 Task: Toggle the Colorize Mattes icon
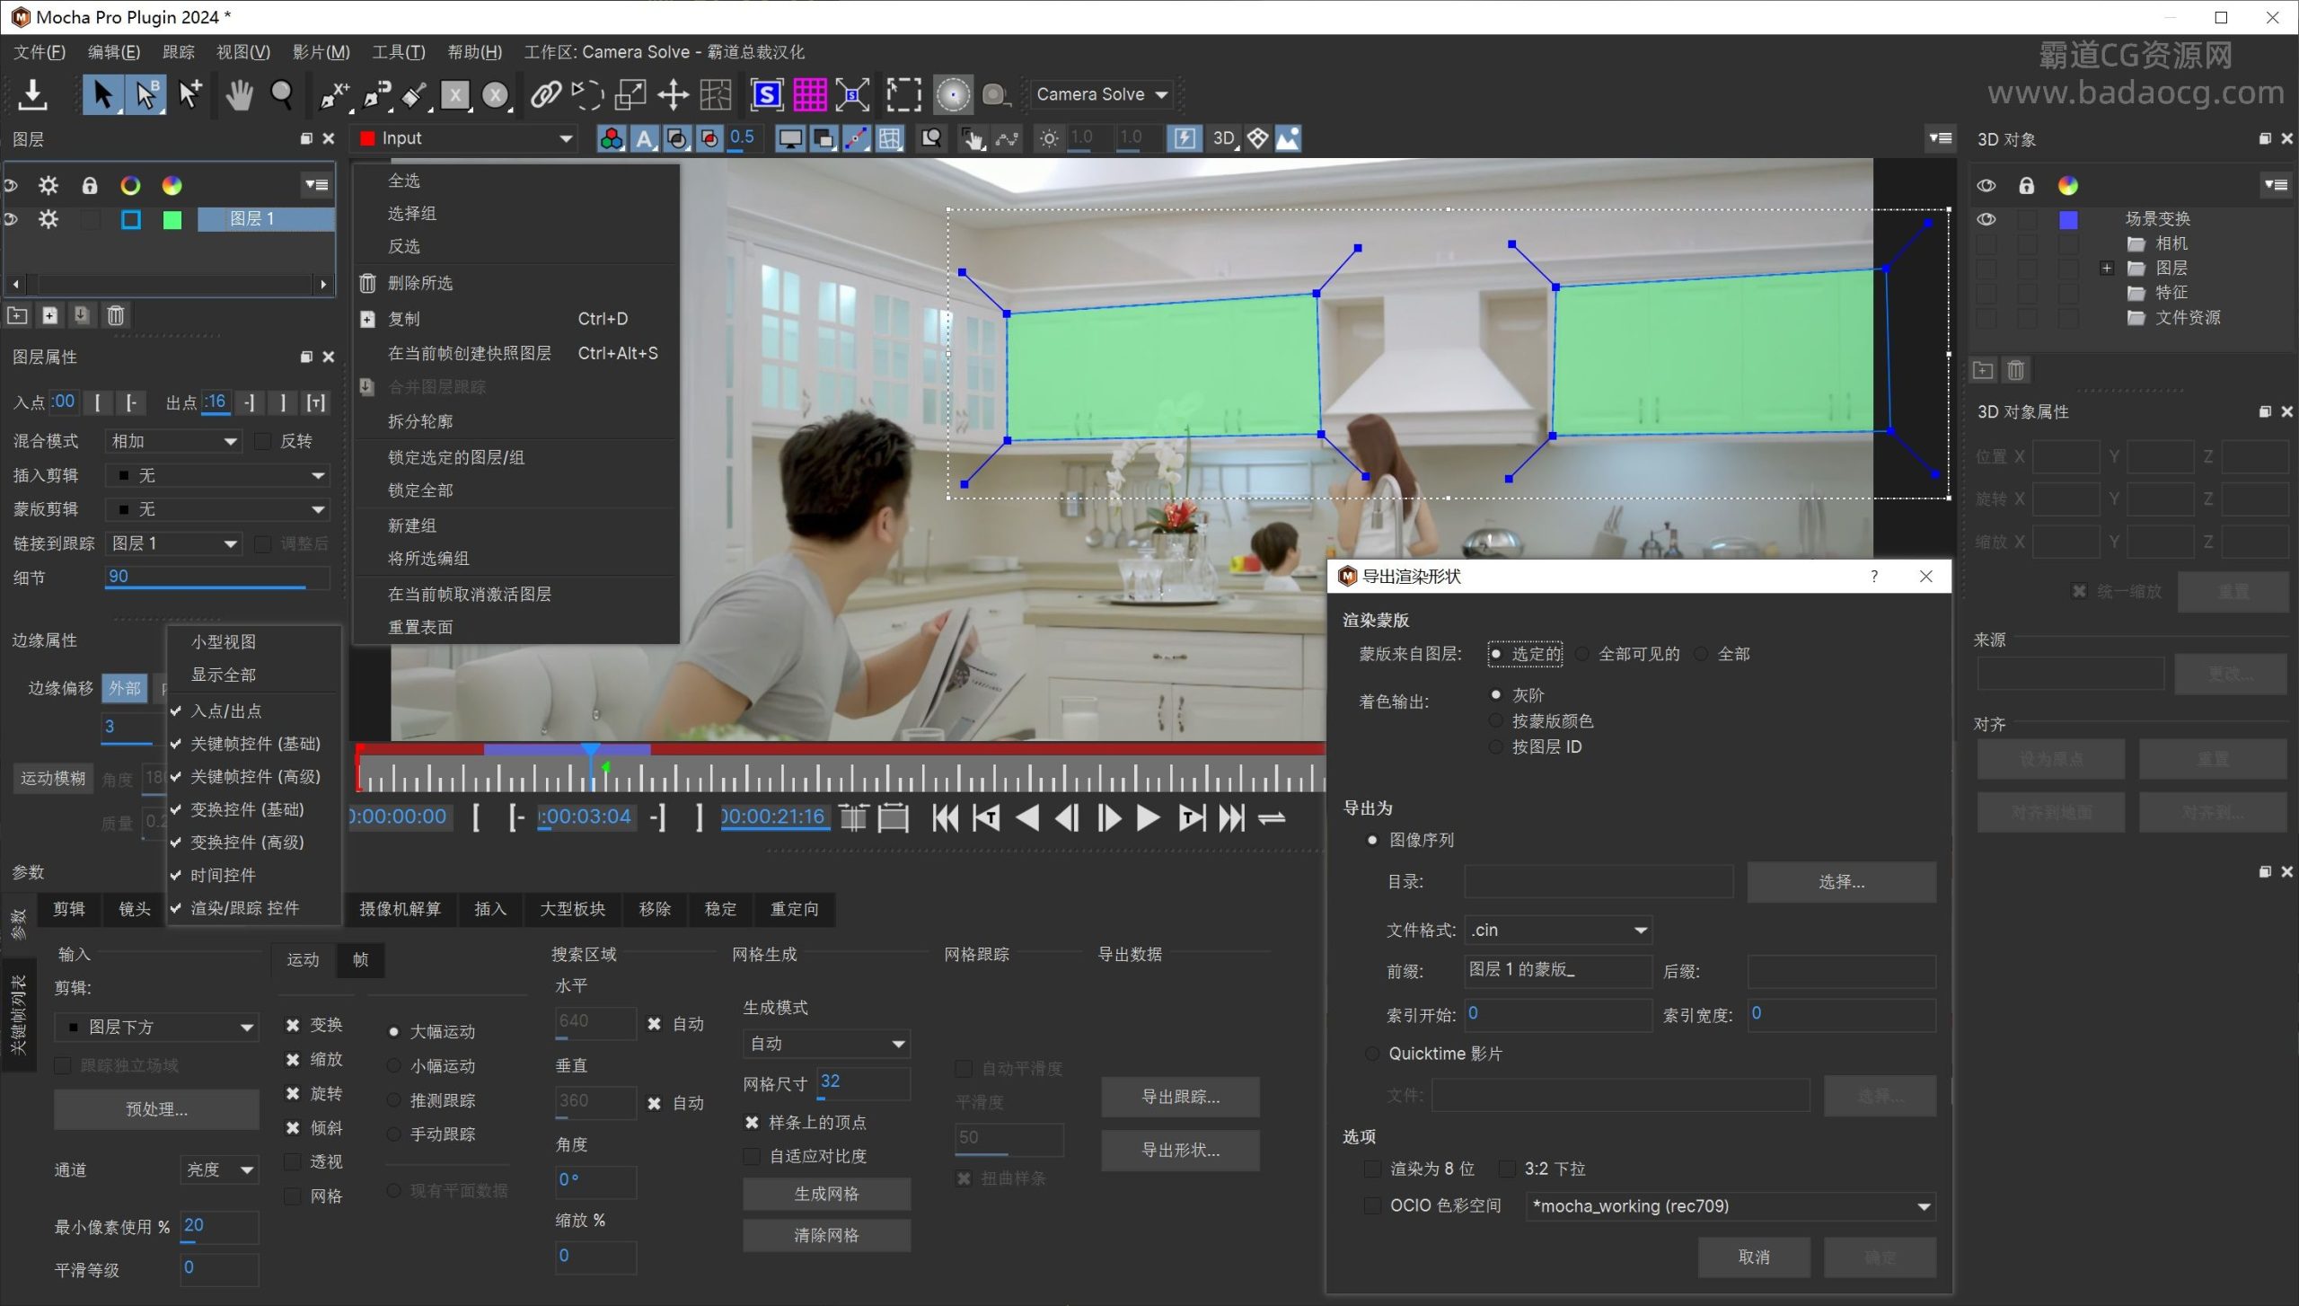pos(709,138)
